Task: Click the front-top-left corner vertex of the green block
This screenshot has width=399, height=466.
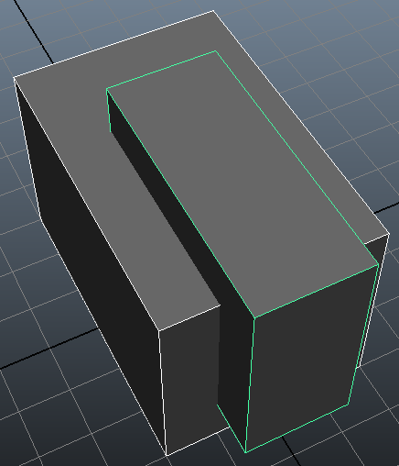Action: pyautogui.click(x=254, y=318)
